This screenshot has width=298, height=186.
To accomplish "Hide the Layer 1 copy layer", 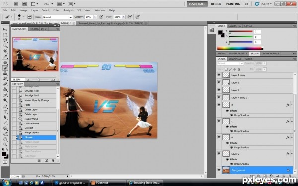I will (x=219, y=75).
